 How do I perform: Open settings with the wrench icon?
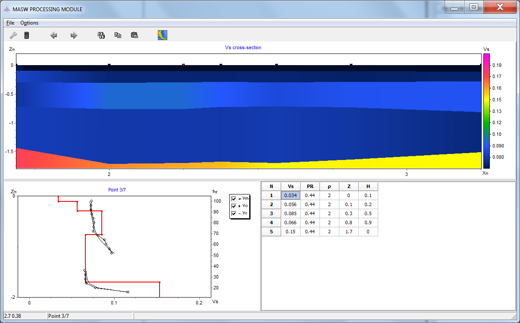13,35
